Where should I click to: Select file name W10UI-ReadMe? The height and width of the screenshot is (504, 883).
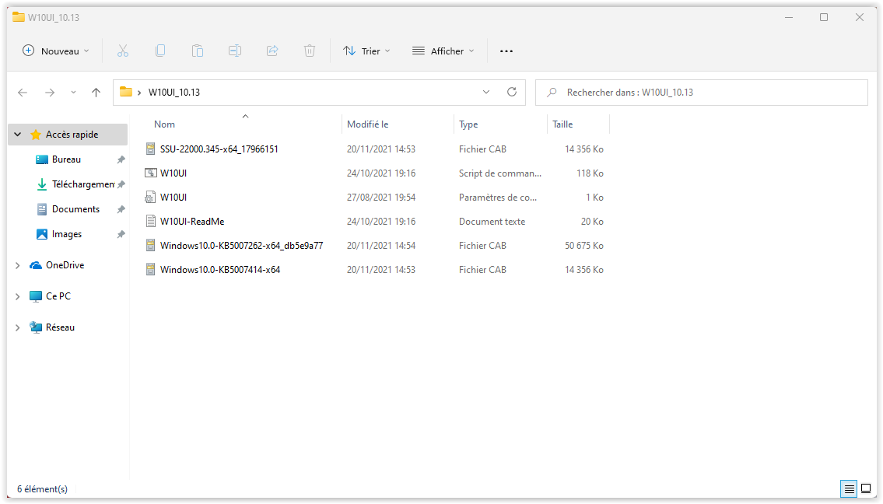click(192, 222)
